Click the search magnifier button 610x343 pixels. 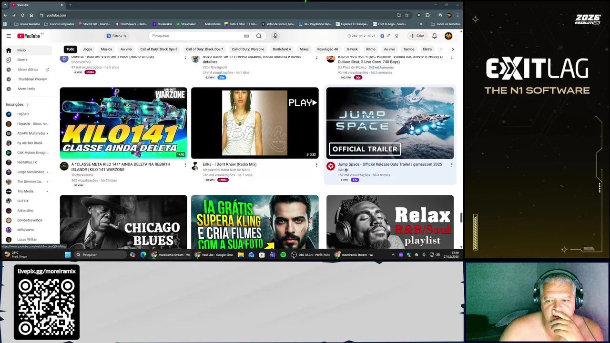click(259, 36)
